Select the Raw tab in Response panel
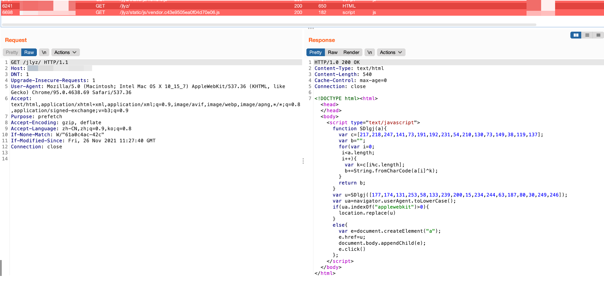Screen dimensions: 604x281 tap(332, 52)
